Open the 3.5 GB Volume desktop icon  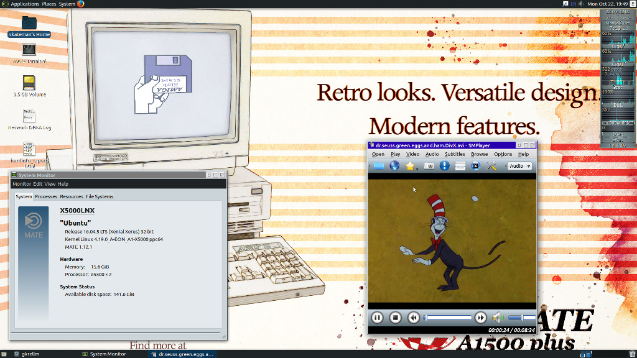29,83
